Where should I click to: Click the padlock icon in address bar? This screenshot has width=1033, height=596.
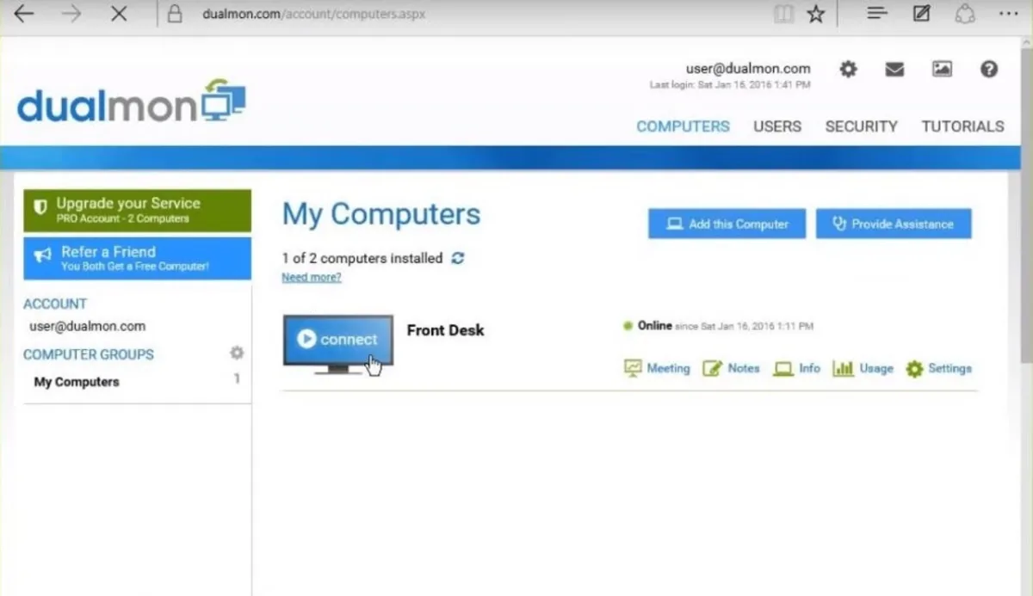(176, 15)
